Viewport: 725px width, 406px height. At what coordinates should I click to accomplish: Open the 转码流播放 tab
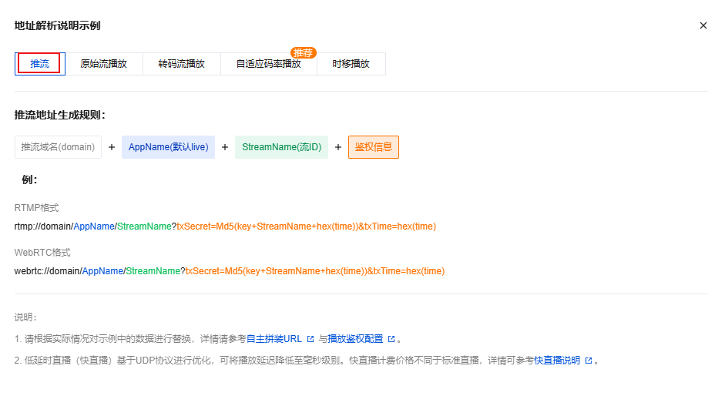coord(181,64)
